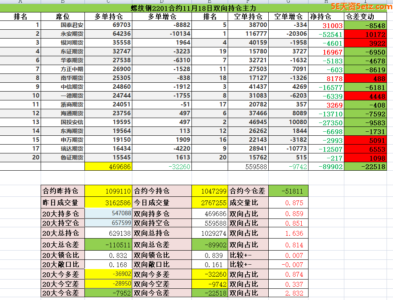Viewport: 393px width, 300px height.
Task: Select the 0.875 volume ratio cell
Action: pos(288,203)
